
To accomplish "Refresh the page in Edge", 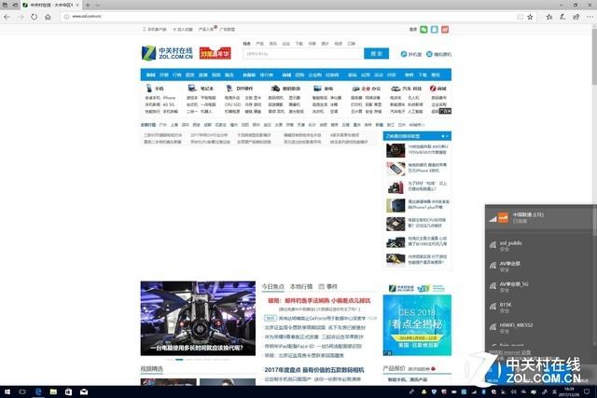I will pyautogui.click(x=34, y=17).
